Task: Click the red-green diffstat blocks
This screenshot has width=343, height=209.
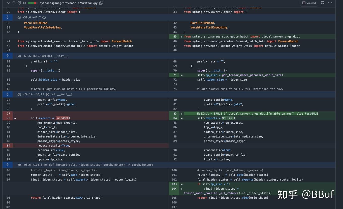Action: point(33,3)
